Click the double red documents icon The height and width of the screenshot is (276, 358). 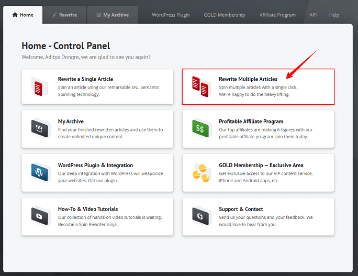click(x=200, y=86)
